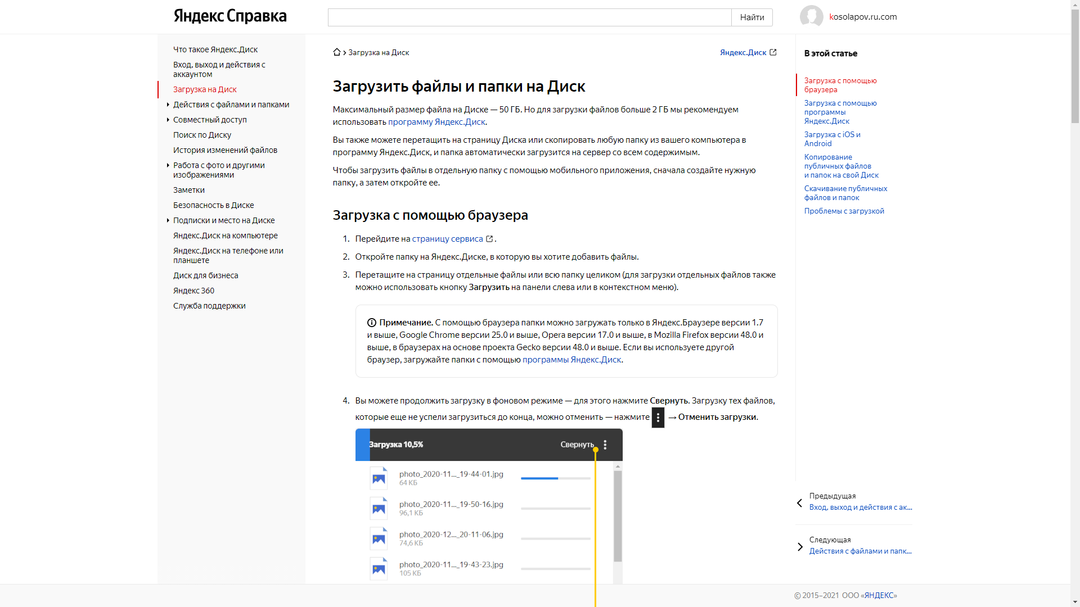Click inline three-dots icon before Отменить загрузки
Viewport: 1080px width, 607px height.
coord(658,417)
